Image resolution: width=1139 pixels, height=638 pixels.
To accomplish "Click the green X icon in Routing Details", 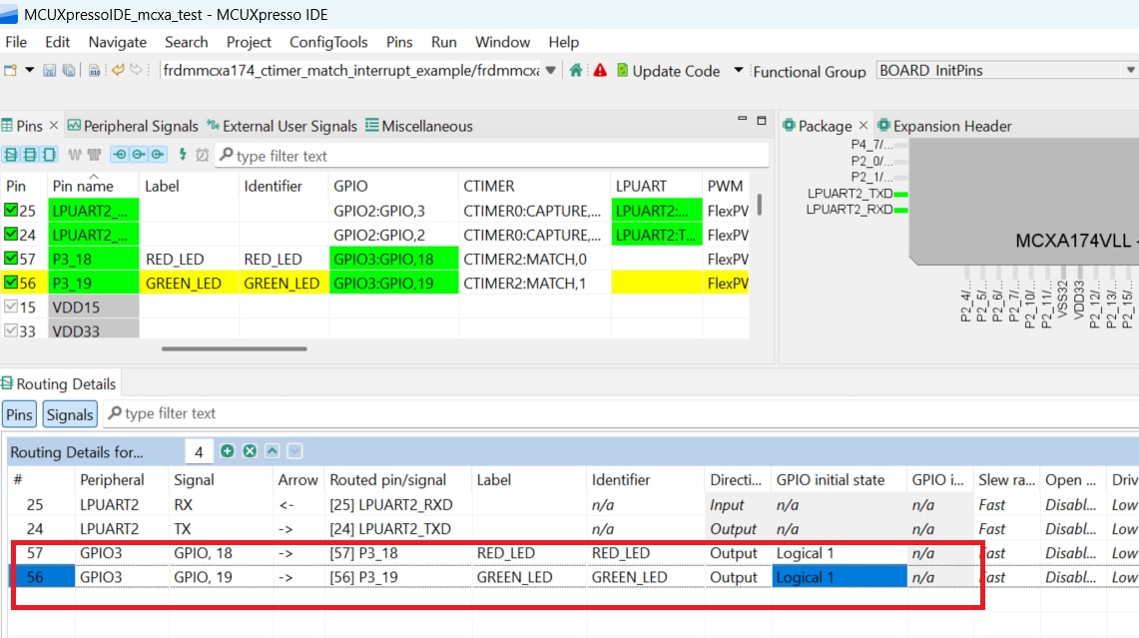I will [249, 451].
